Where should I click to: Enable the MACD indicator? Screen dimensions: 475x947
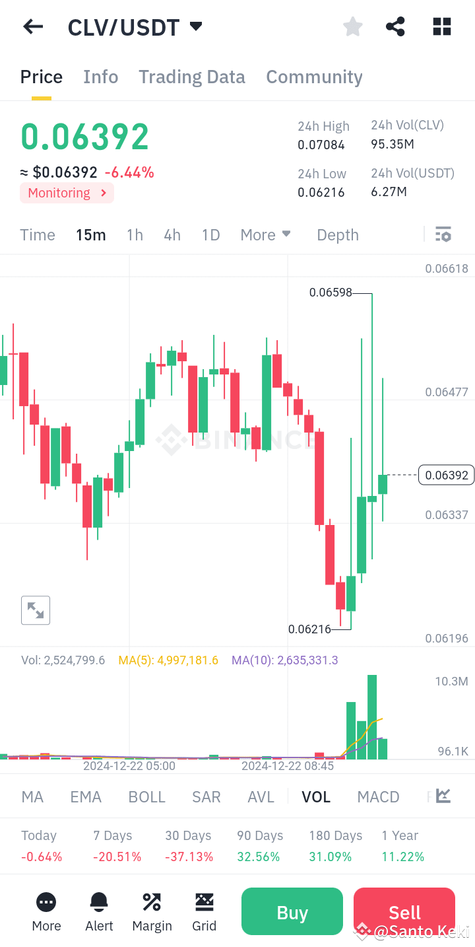coord(378,796)
